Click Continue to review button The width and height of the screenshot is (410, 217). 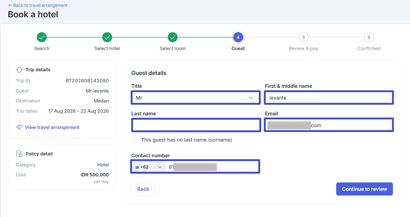[x=364, y=189]
